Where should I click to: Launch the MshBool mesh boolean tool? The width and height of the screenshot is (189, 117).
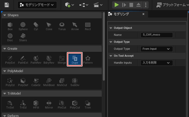click(x=49, y=82)
